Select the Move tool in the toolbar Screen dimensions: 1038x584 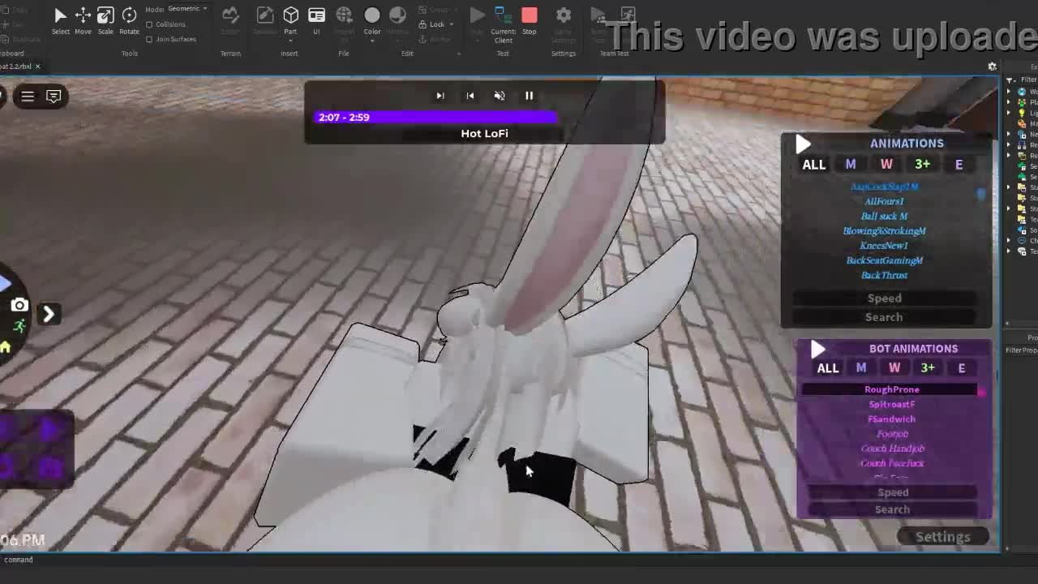(83, 16)
